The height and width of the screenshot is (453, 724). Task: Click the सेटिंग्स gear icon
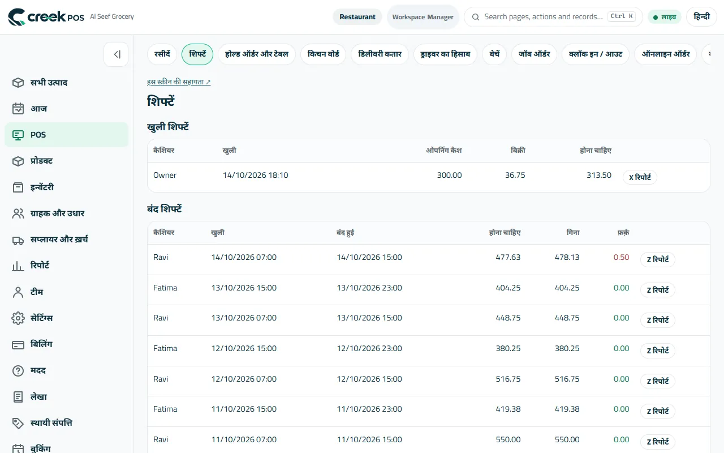(18, 318)
